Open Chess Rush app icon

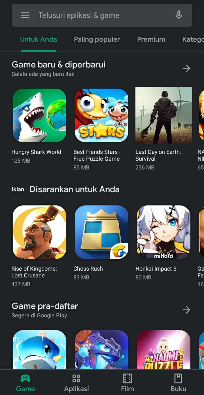tap(101, 232)
